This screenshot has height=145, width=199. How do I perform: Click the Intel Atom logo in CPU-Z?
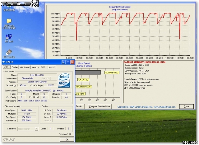point(64,80)
